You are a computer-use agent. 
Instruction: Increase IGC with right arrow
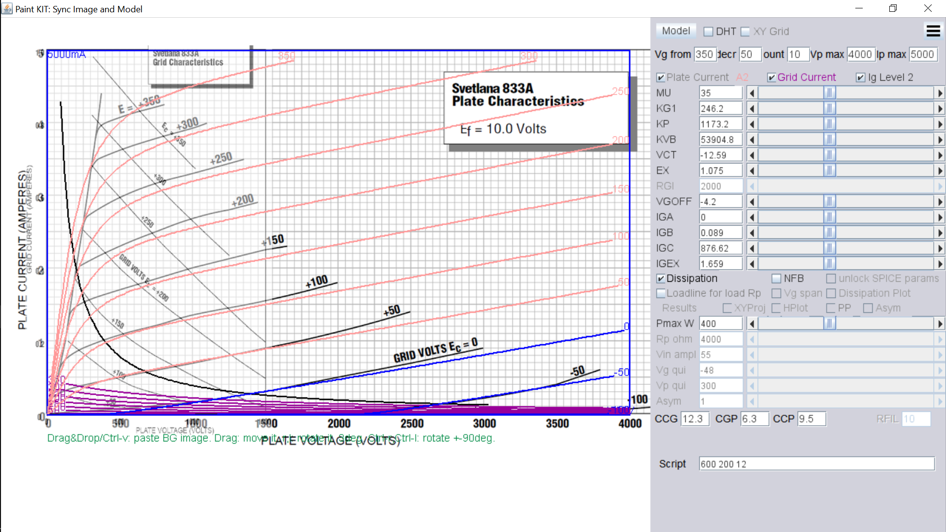tap(940, 248)
